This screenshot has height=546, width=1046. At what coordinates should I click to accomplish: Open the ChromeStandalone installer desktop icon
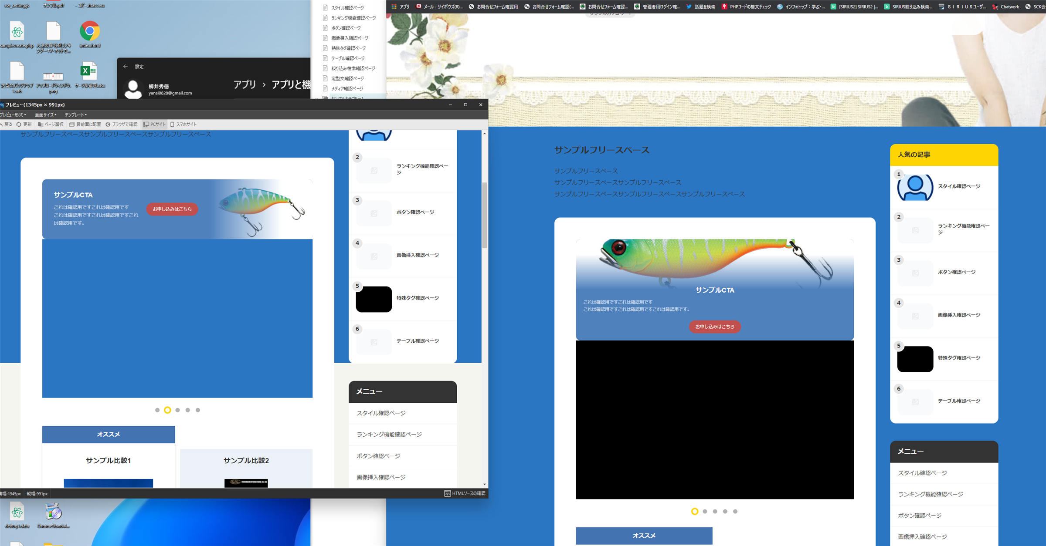(53, 516)
